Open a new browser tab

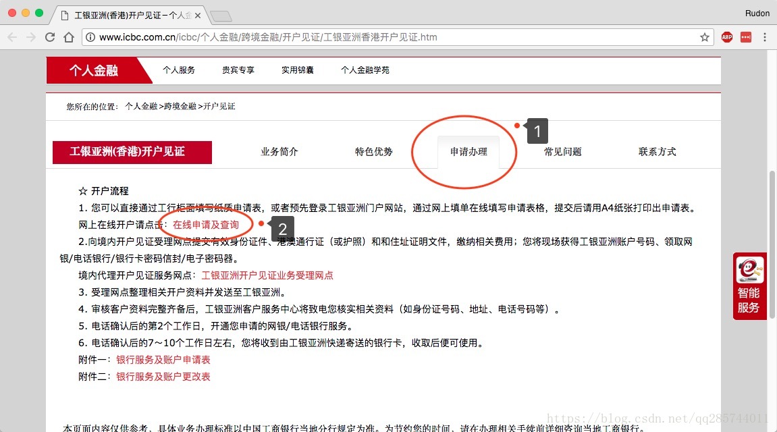click(x=221, y=16)
